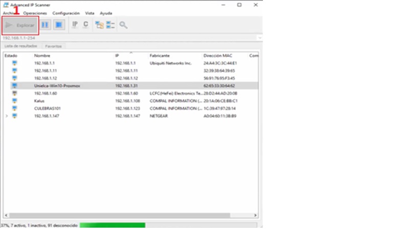Click the status bar scan summary text
The image size is (419, 235).
point(39,225)
